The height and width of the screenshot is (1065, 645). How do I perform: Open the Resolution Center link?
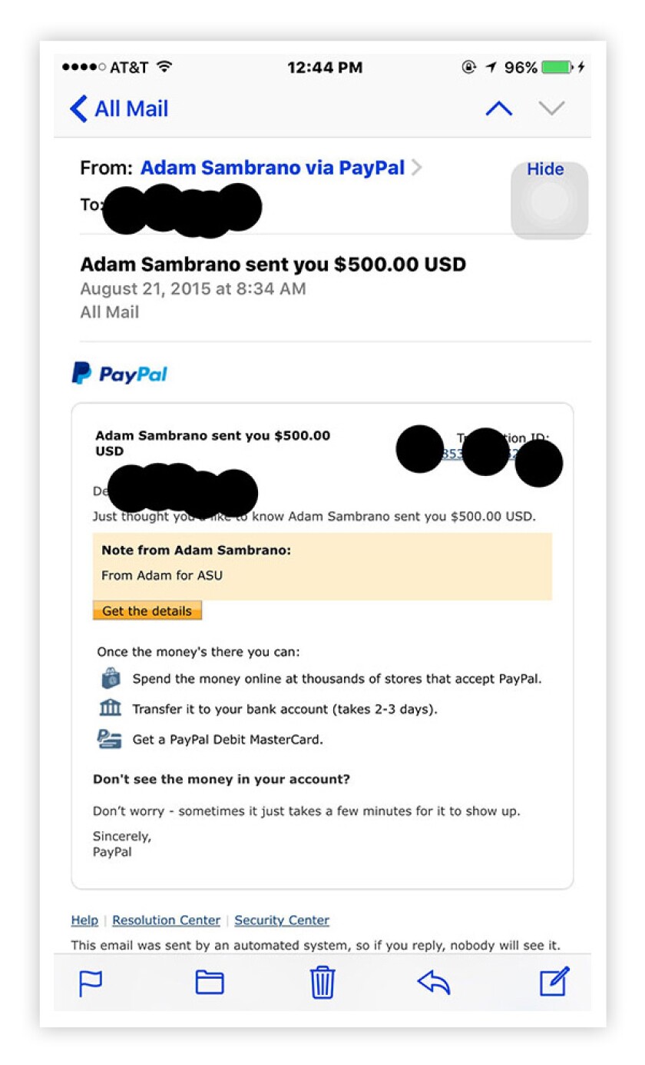point(166,920)
